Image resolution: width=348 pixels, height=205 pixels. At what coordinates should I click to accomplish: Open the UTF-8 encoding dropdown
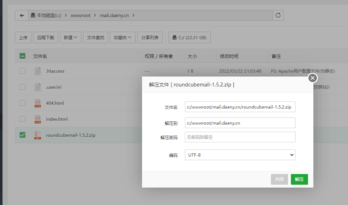(240, 155)
